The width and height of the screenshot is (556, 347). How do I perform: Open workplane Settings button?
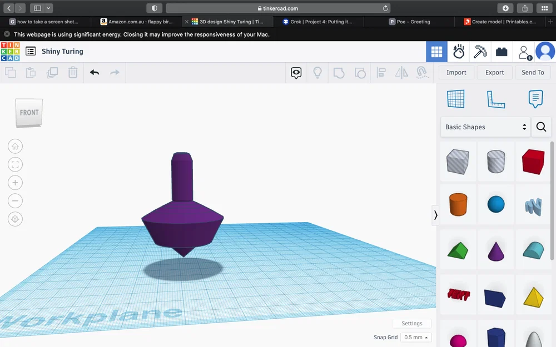[x=412, y=323]
